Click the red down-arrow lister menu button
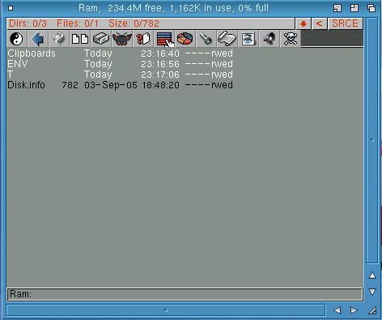Image resolution: width=382 pixels, height=320 pixels. click(303, 23)
